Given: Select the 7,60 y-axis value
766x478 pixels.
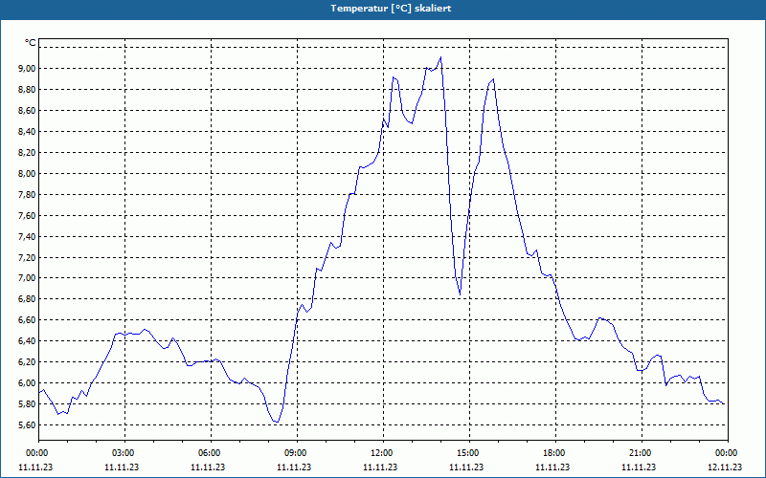Looking at the screenshot, I should tap(27, 216).
